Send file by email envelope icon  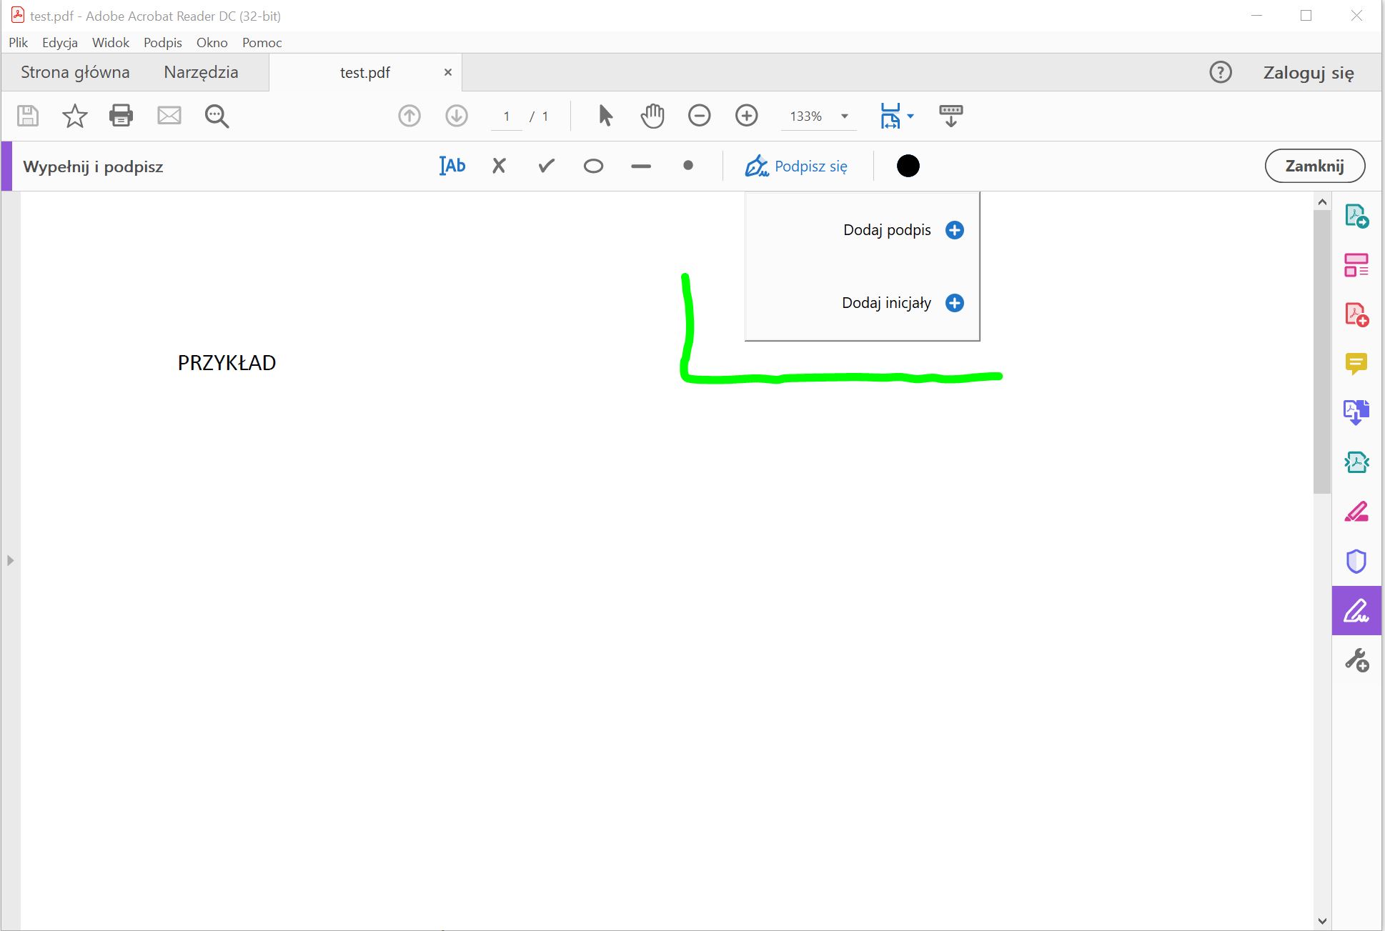click(169, 115)
